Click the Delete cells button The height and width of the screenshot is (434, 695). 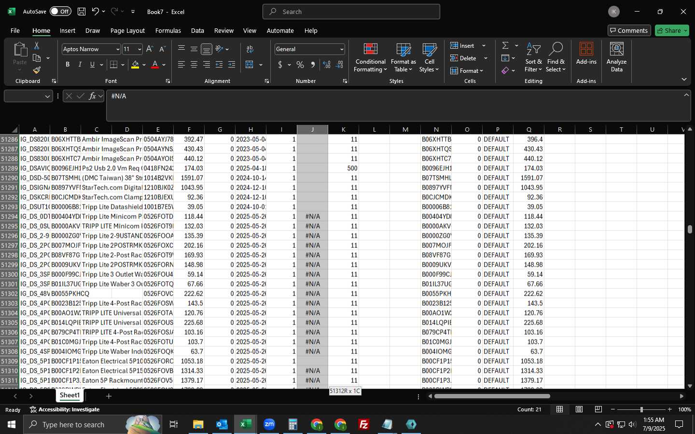coord(464,58)
